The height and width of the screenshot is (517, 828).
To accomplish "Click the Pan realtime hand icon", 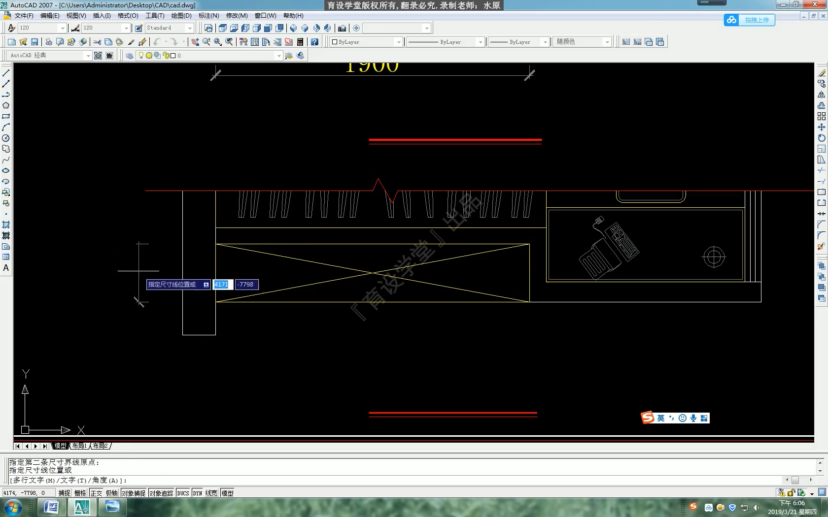I will [x=195, y=42].
